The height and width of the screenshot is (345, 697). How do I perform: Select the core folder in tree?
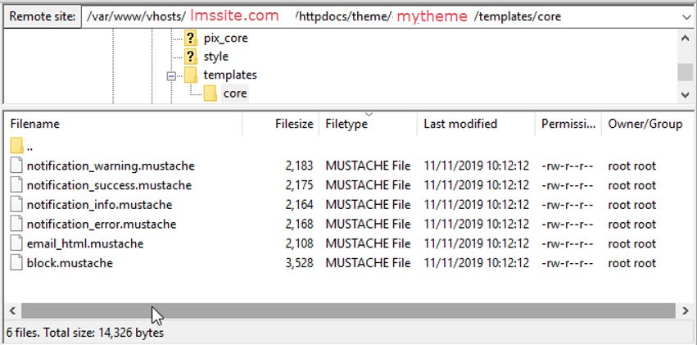point(234,93)
